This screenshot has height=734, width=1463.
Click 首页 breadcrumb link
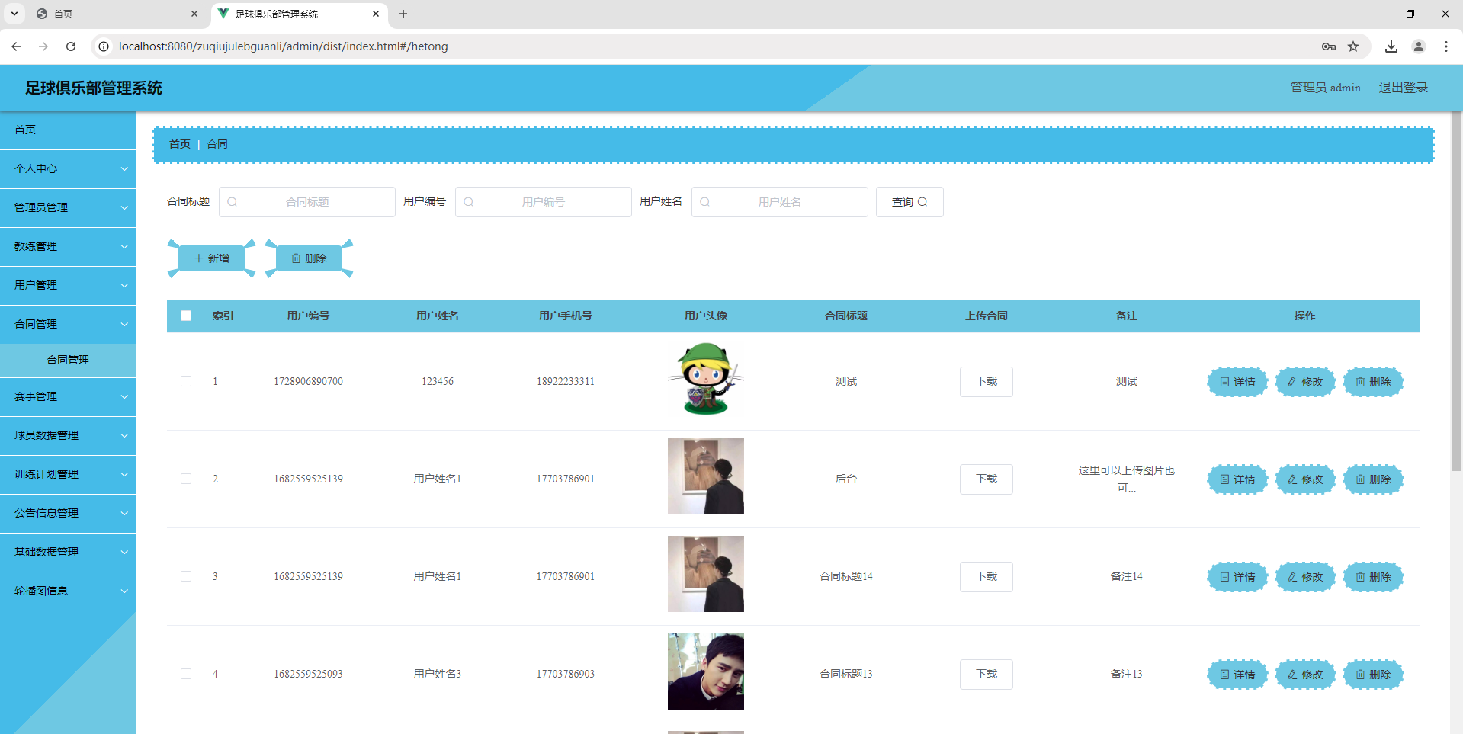pyautogui.click(x=180, y=144)
